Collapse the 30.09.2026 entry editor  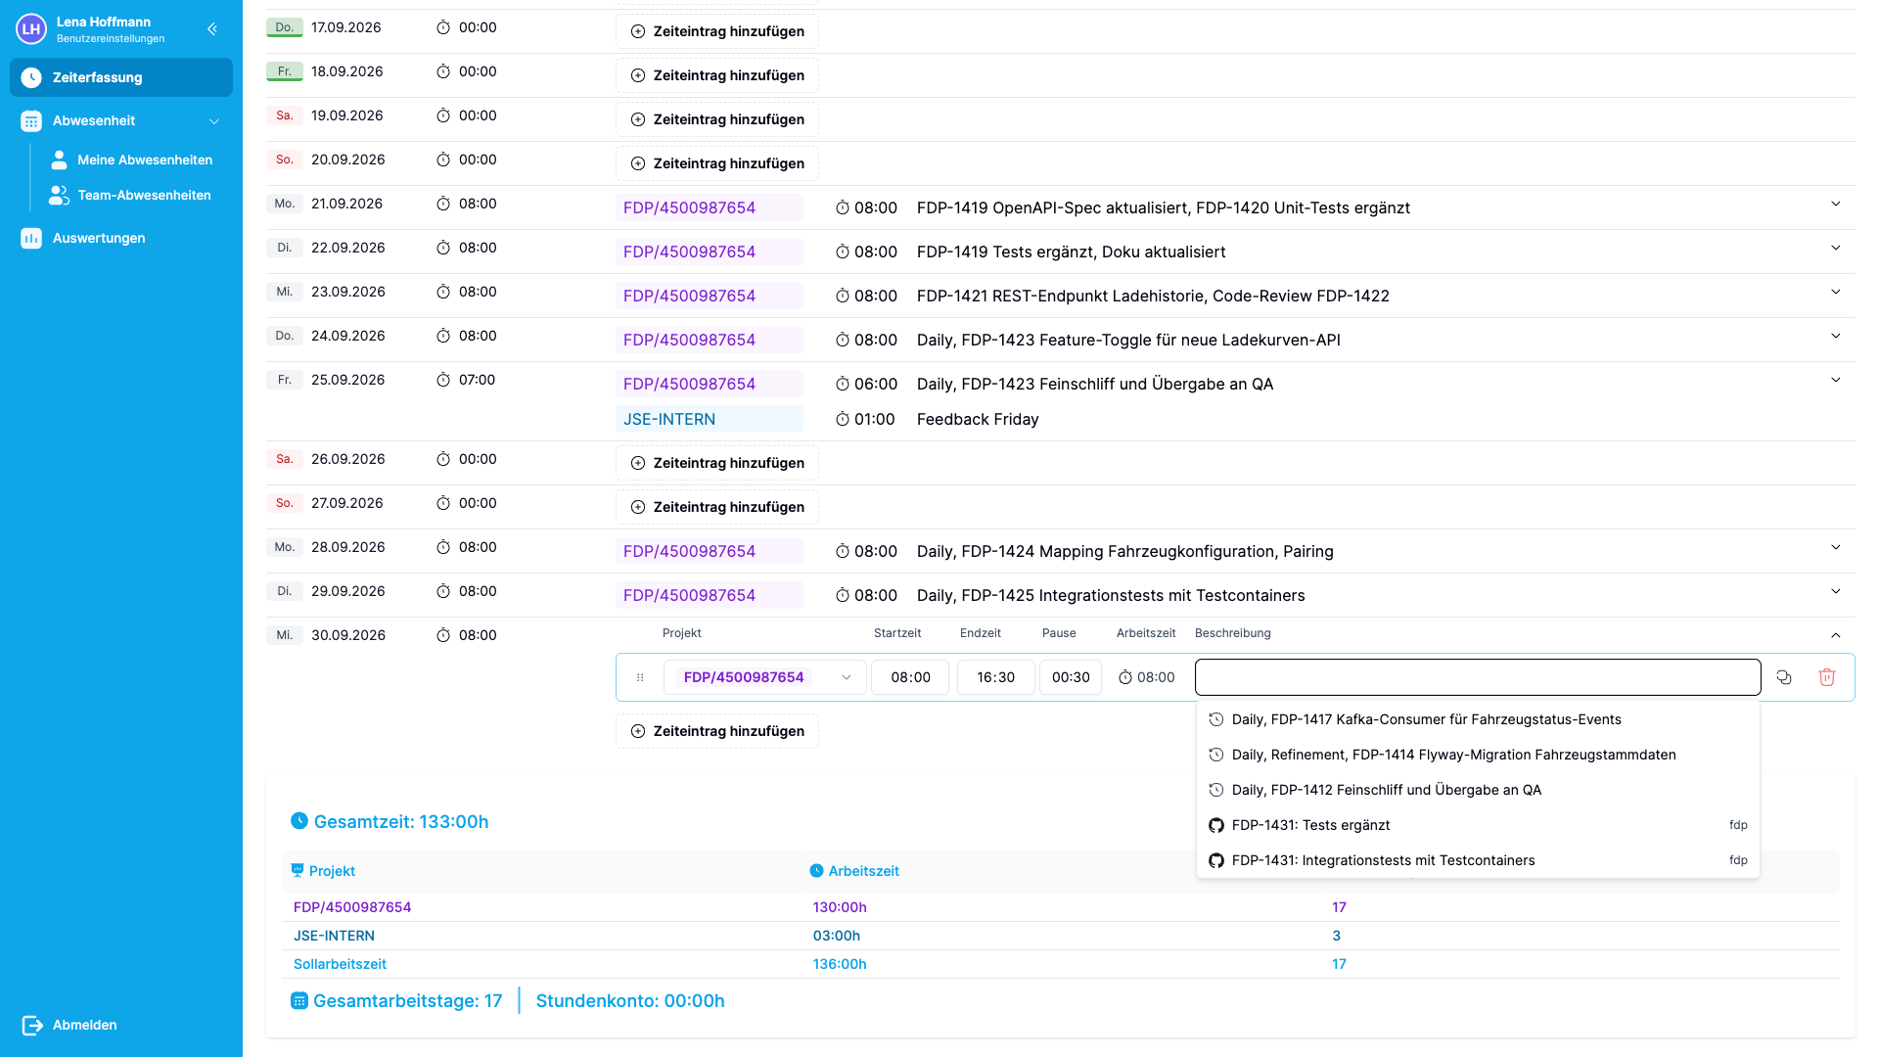[x=1836, y=635]
